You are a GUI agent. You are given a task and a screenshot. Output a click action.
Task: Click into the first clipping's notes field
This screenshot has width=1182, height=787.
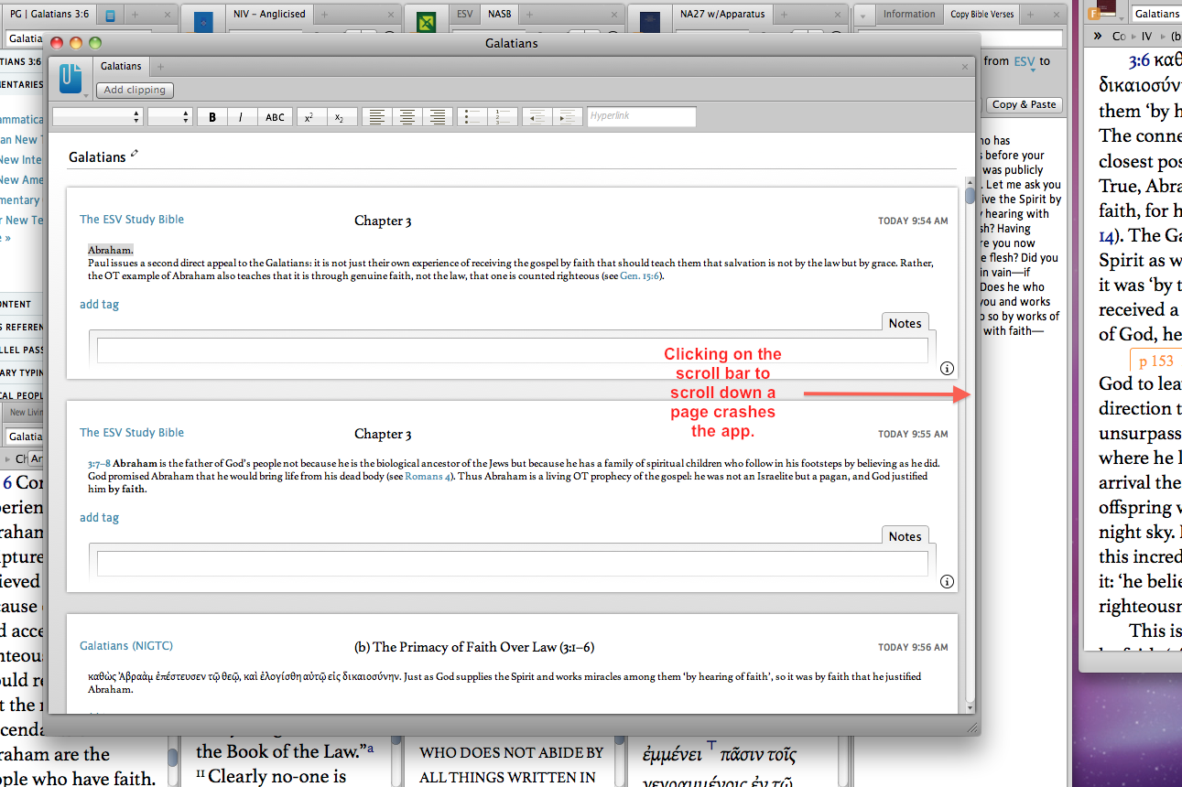pos(512,350)
